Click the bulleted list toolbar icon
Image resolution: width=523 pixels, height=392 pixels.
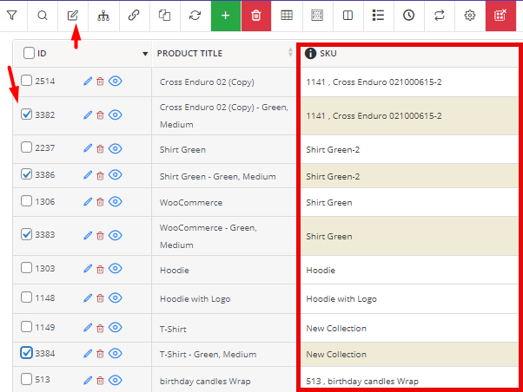click(378, 16)
